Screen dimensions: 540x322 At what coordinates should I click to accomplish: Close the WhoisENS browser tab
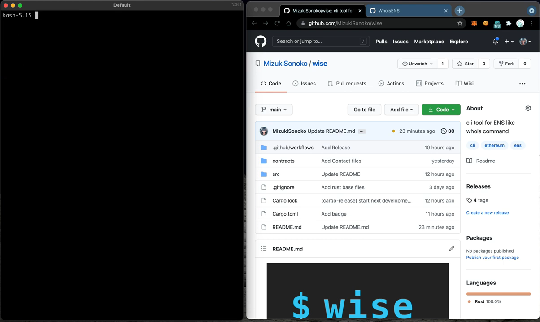click(x=446, y=11)
